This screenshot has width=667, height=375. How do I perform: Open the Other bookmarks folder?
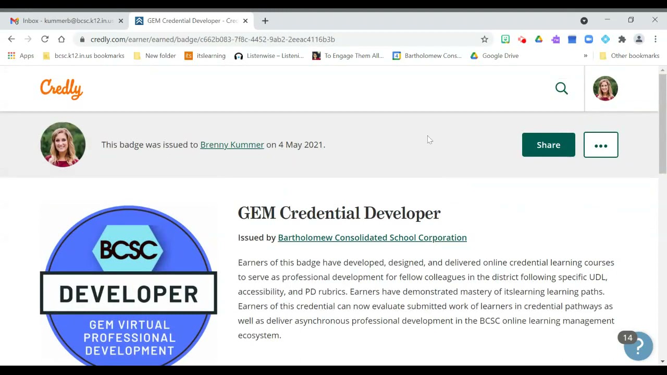629,56
